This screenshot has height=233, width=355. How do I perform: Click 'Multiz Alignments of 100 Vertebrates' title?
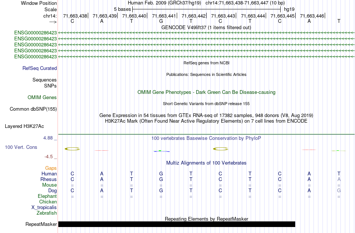pyautogui.click(x=206, y=163)
